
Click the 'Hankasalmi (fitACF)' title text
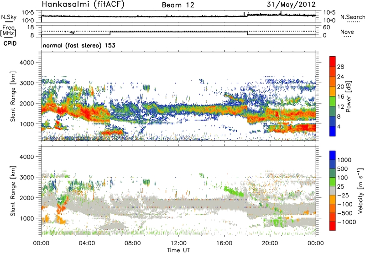(83, 5)
